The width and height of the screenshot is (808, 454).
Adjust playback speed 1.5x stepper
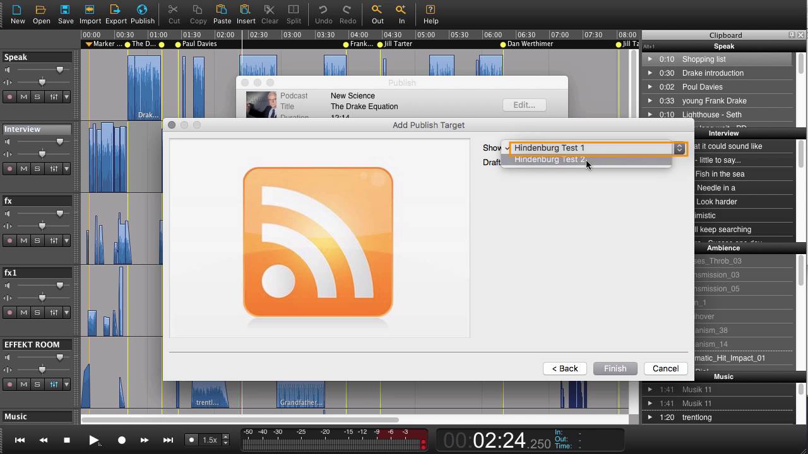(225, 440)
